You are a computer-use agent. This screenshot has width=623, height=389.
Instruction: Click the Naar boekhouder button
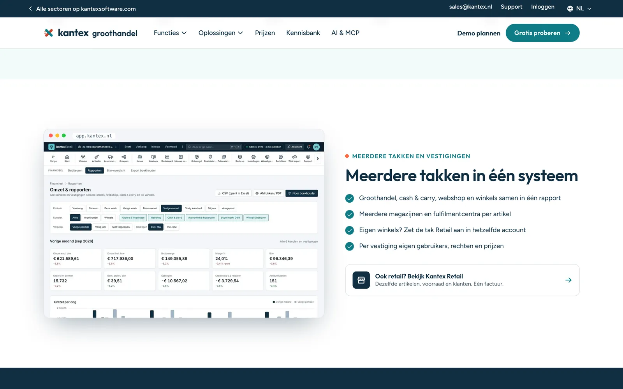click(302, 193)
